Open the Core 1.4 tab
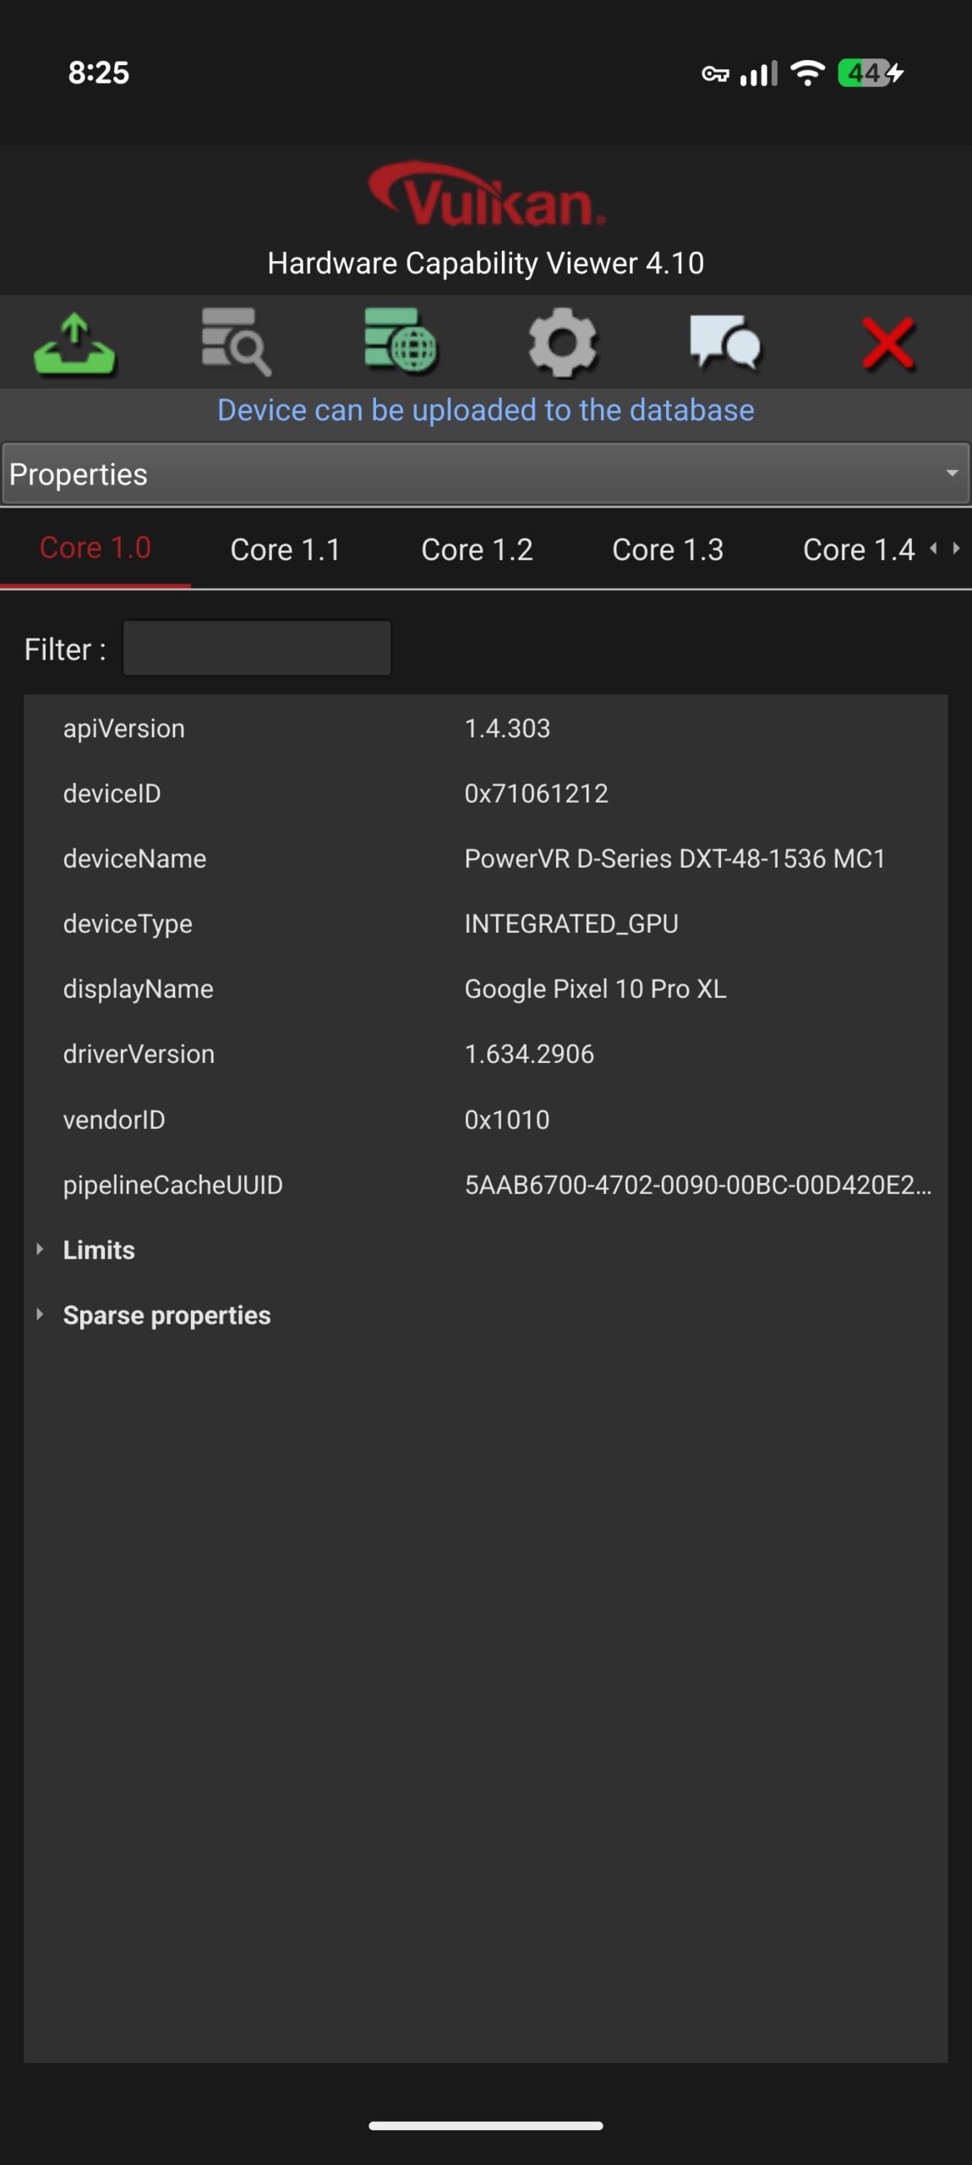Screen dimensions: 972x2165 click(x=860, y=549)
